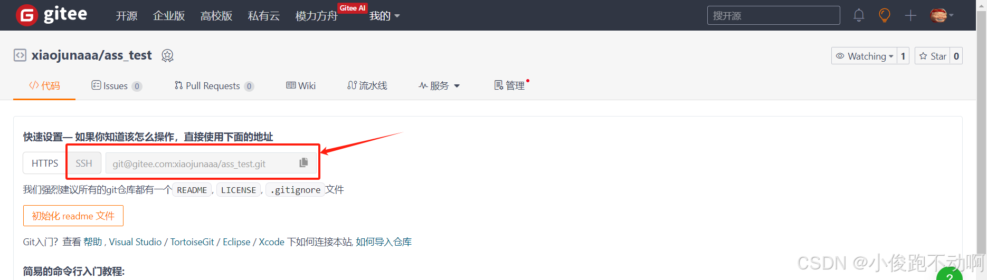Screen dimensions: 987x280
Task: Open the user avatar menu
Action: click(942, 15)
